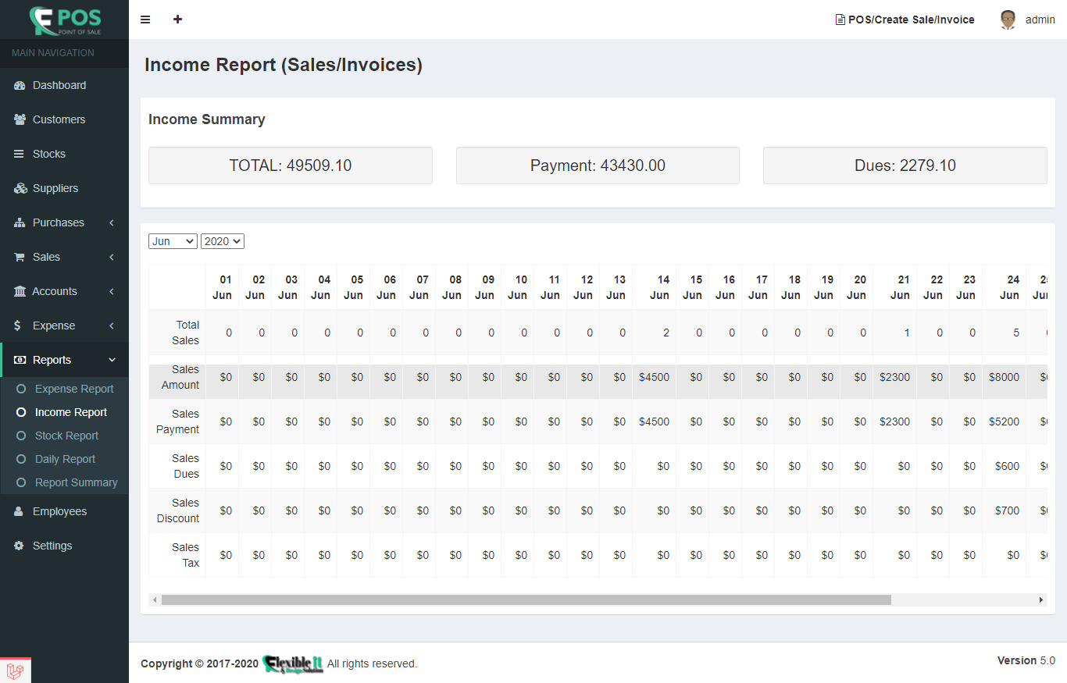1067x683 pixels.
Task: Click the Suppliers icon
Action: tap(17, 188)
